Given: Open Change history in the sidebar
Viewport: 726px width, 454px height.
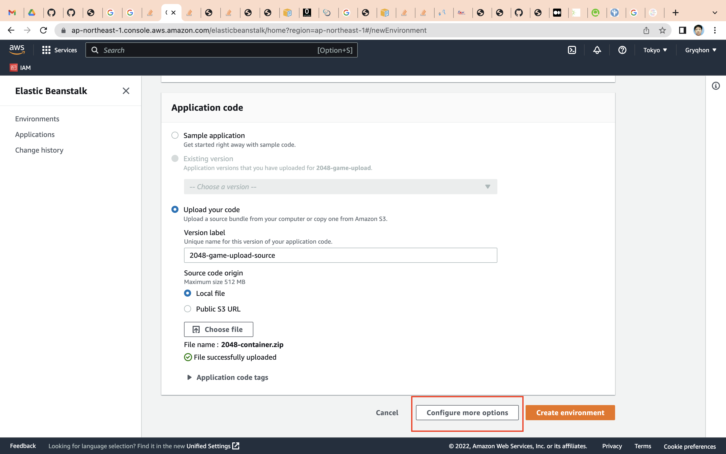Looking at the screenshot, I should tap(39, 150).
